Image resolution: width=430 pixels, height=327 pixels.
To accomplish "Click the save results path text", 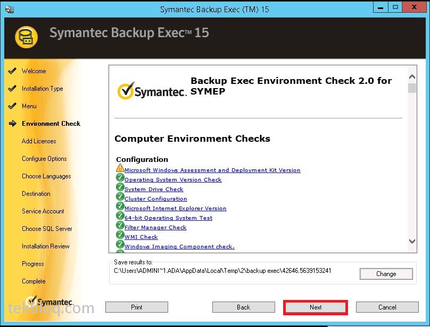I will coord(222,271).
